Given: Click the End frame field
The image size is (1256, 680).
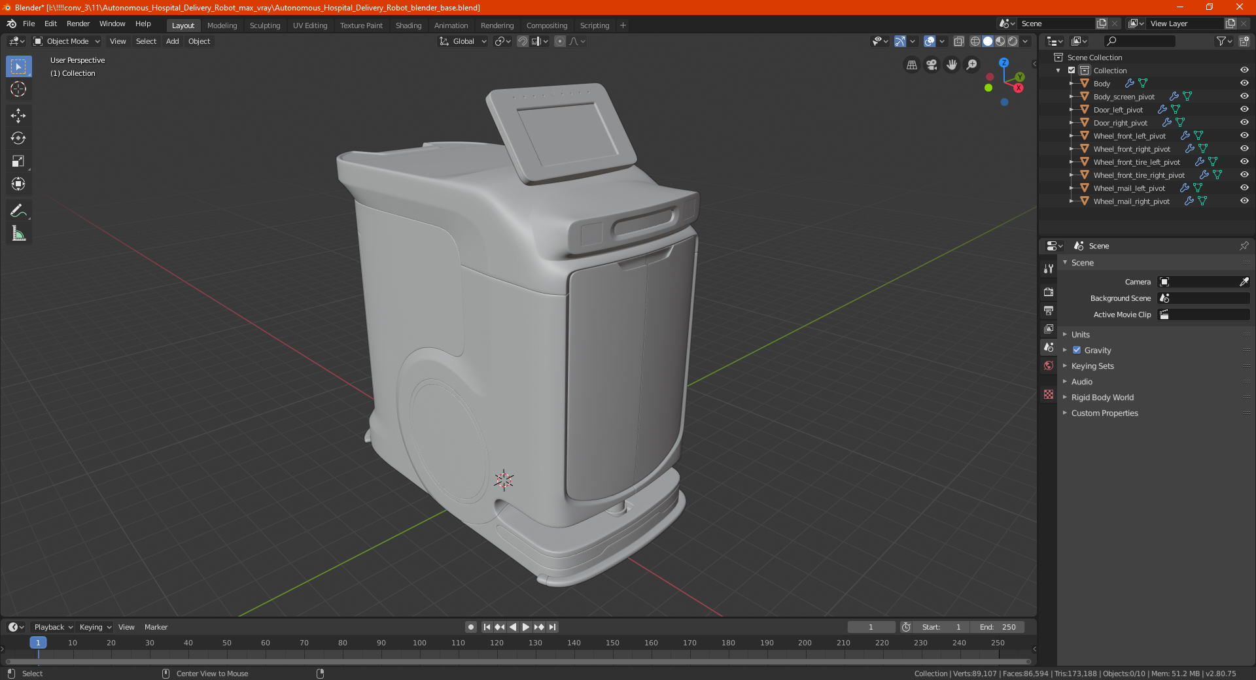Looking at the screenshot, I should pyautogui.click(x=998, y=627).
